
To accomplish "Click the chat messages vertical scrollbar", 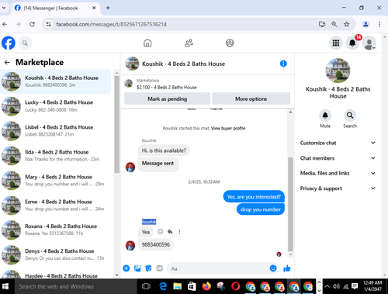I will click(290, 204).
